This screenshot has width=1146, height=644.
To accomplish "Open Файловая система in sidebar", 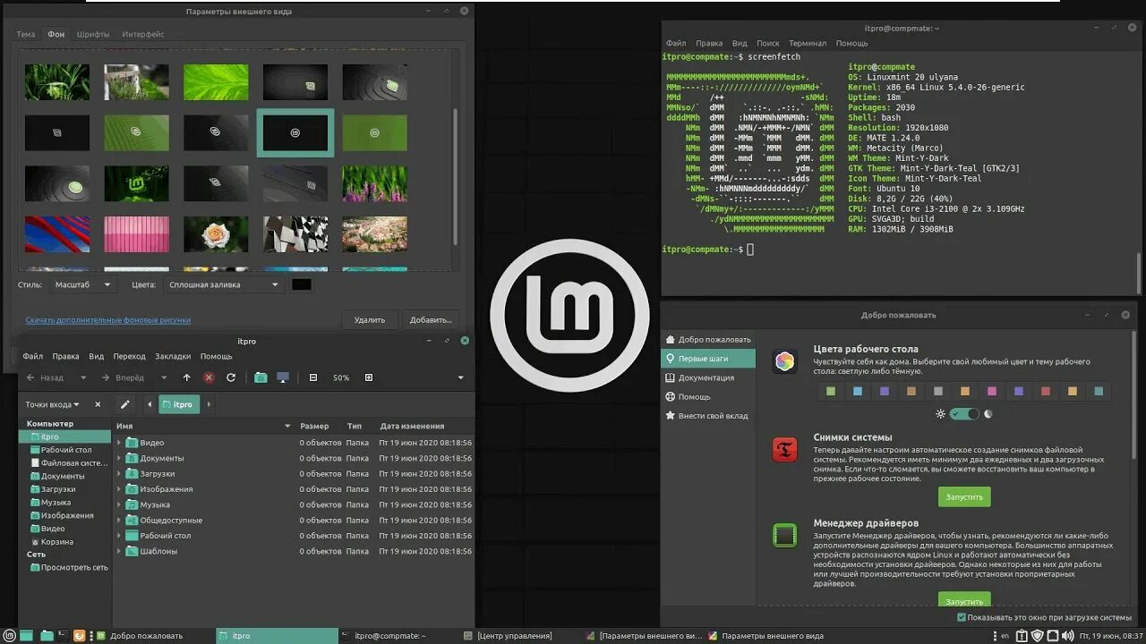I will click(x=69, y=463).
